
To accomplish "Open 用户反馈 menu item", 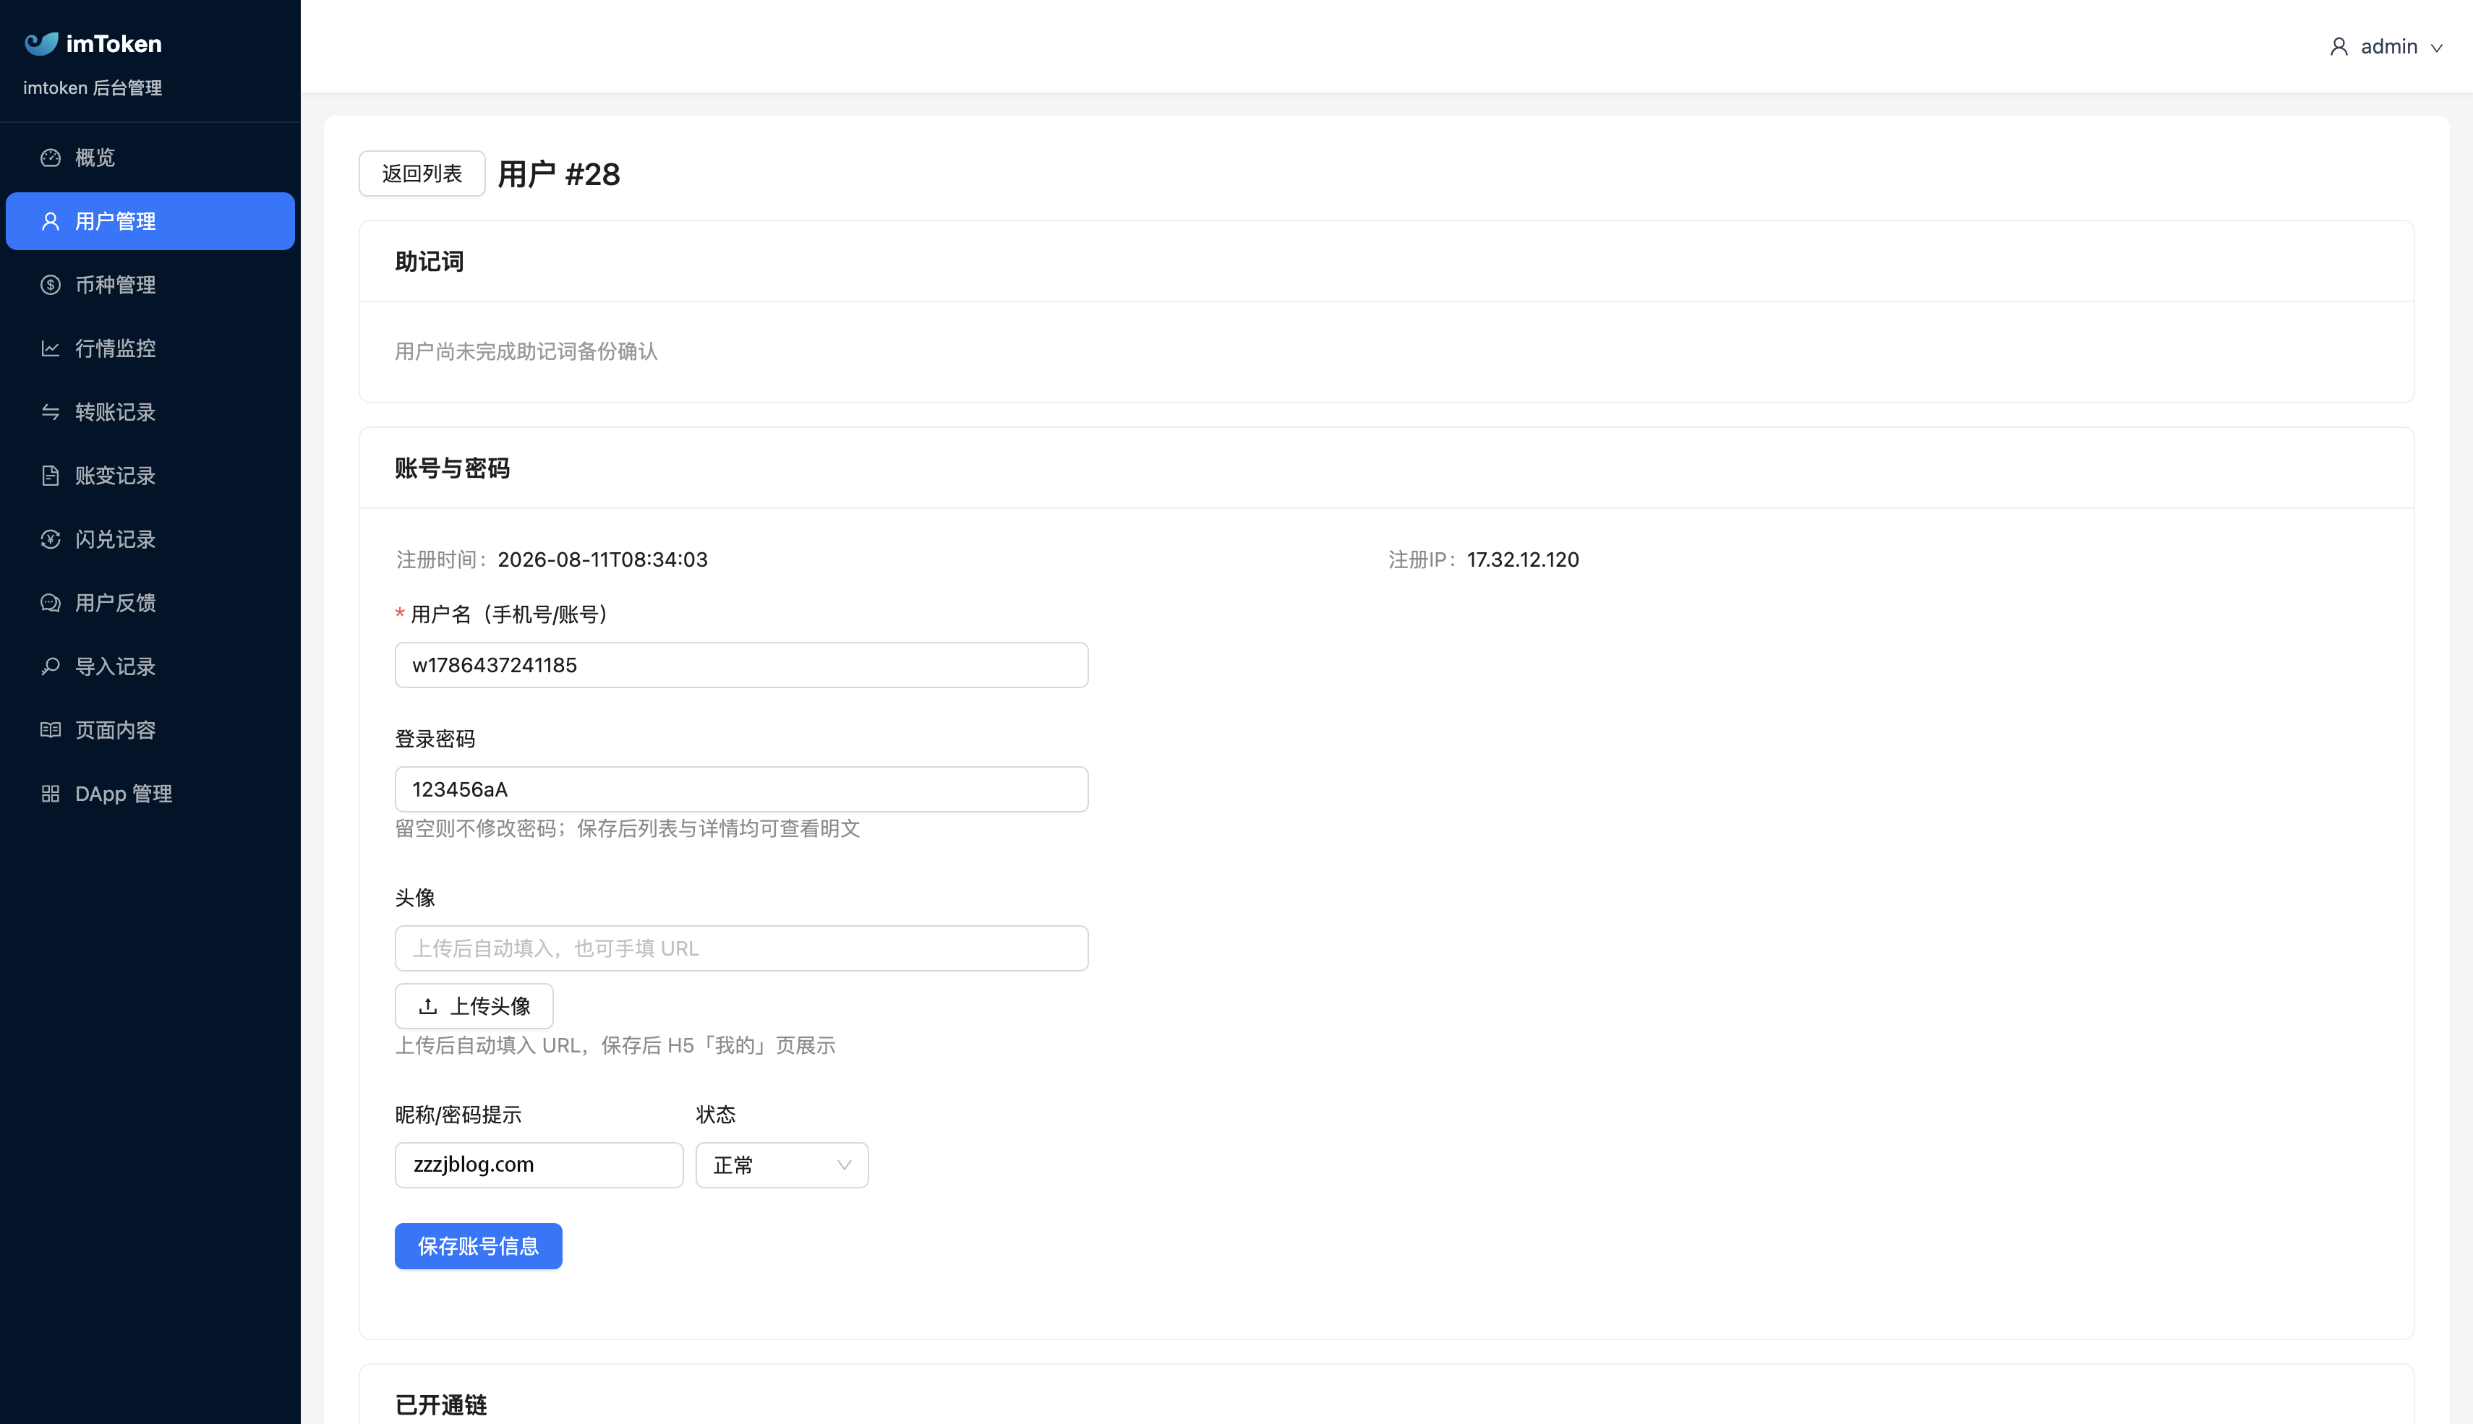I will point(150,602).
